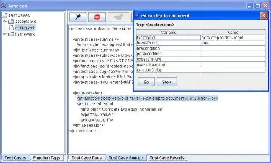Select the expectFailure variable cell
This screenshot has width=271, height=163.
[169, 59]
